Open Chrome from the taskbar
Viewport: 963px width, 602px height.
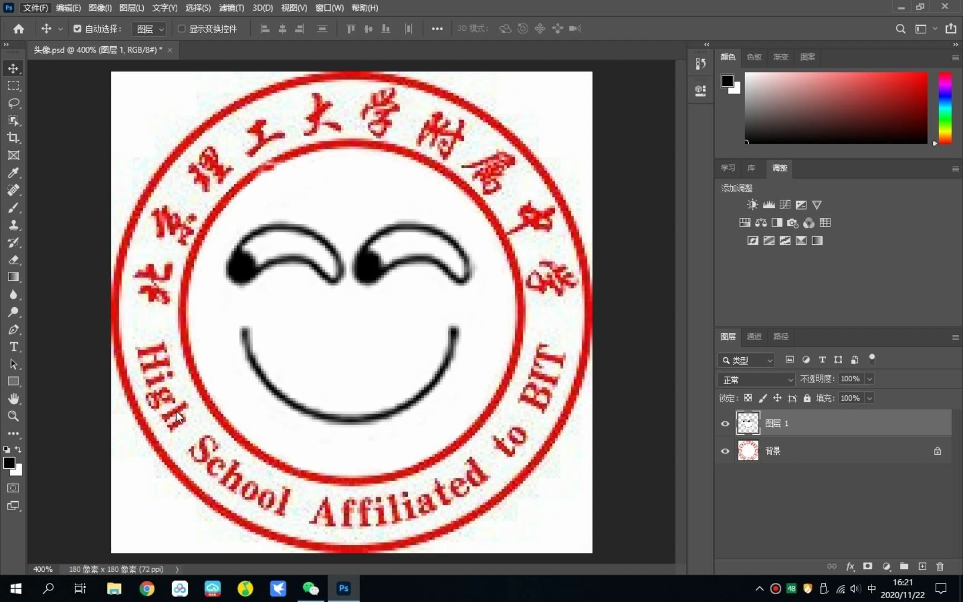click(x=147, y=589)
